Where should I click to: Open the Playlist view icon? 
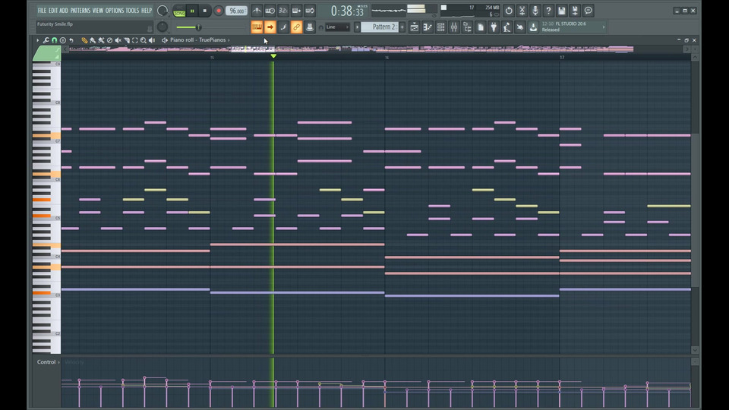click(x=415, y=27)
